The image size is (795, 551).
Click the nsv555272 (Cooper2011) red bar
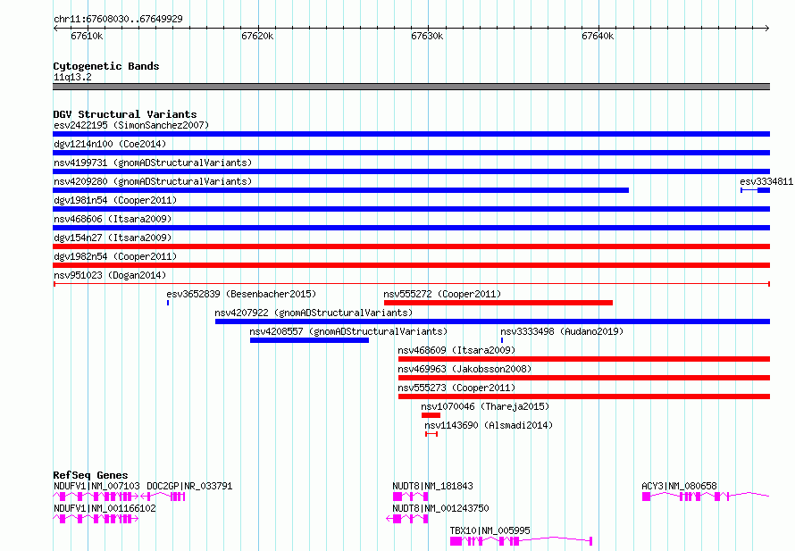(498, 303)
